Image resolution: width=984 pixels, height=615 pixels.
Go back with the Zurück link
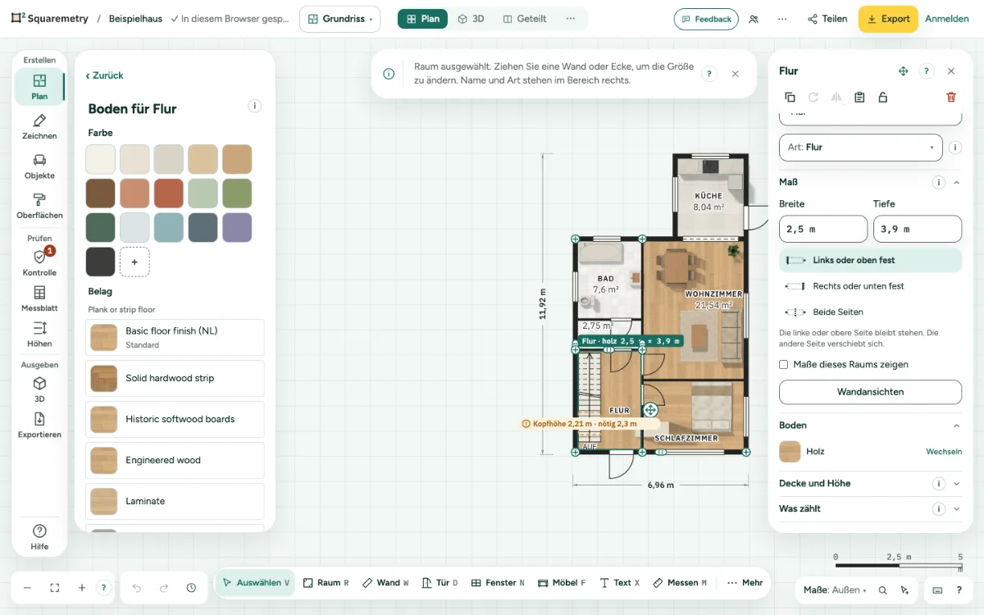(x=105, y=75)
